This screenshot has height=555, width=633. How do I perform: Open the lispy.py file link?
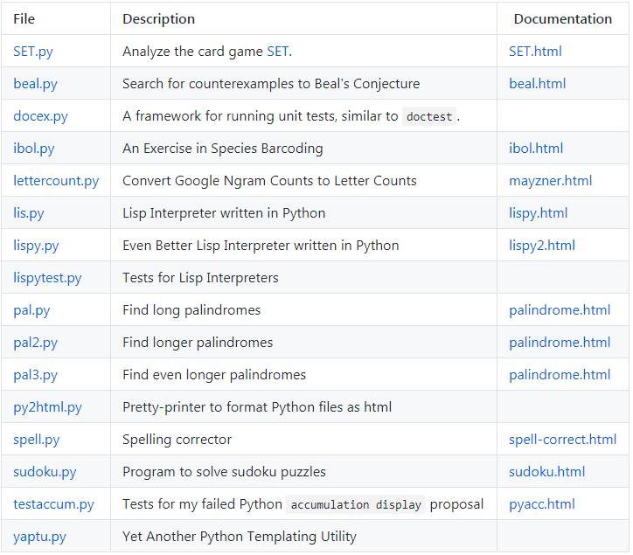[36, 246]
